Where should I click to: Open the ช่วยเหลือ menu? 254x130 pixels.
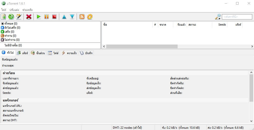click(x=27, y=10)
